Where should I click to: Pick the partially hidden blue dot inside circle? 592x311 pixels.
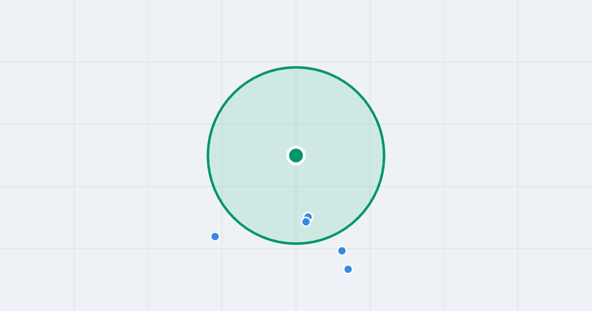(x=309, y=215)
